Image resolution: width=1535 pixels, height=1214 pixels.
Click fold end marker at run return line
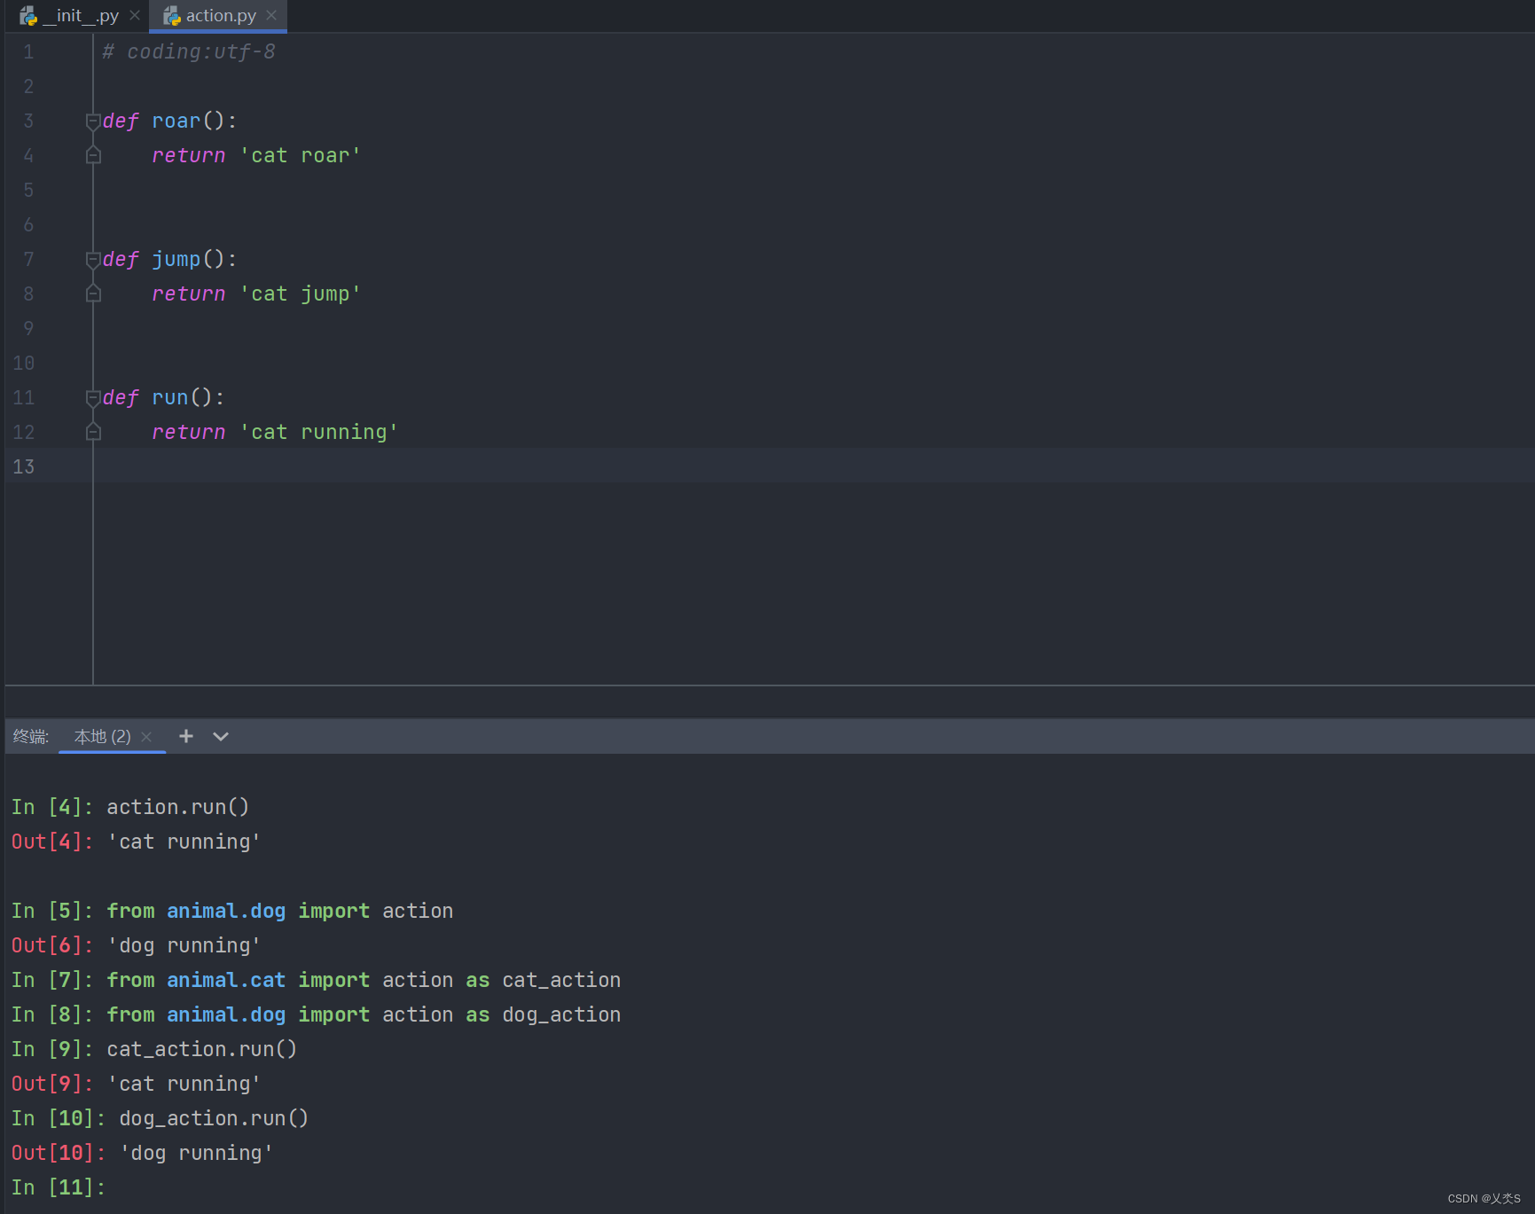click(93, 432)
